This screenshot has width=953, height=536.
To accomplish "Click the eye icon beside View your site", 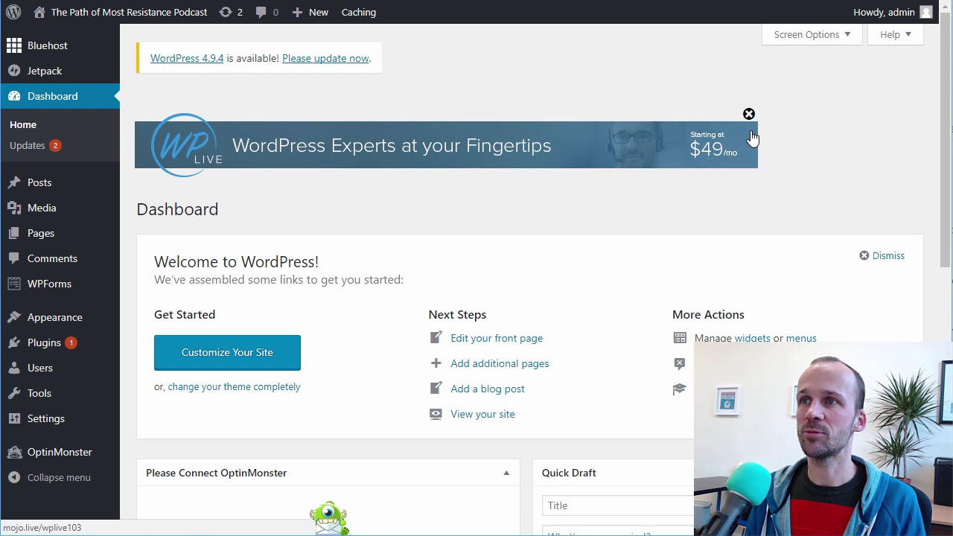I will (436, 414).
